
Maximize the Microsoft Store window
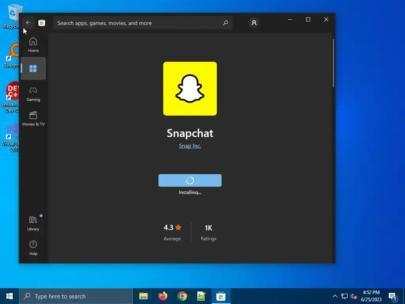[308, 20]
